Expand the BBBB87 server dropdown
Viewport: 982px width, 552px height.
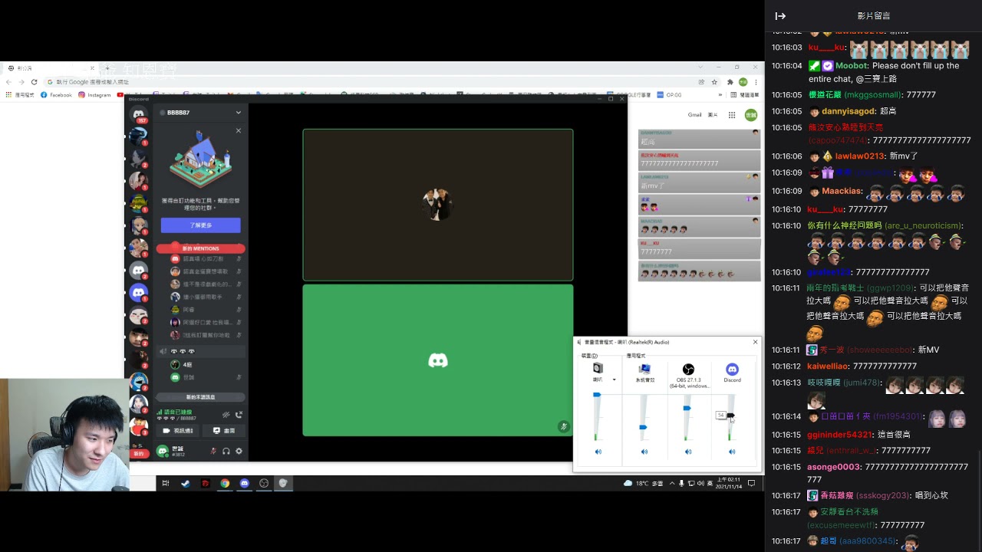[239, 113]
